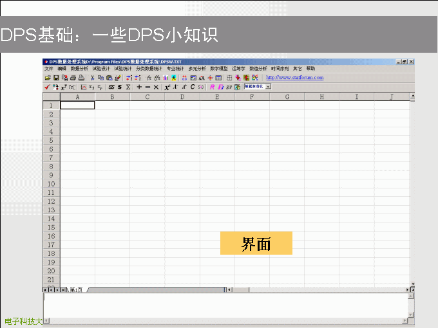Open the 文件 menu

[x=49, y=68]
